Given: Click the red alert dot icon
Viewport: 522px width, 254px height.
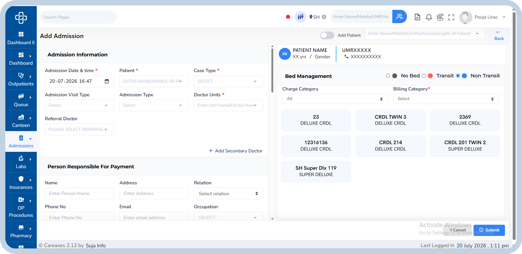Looking at the screenshot, I should pos(288,17).
